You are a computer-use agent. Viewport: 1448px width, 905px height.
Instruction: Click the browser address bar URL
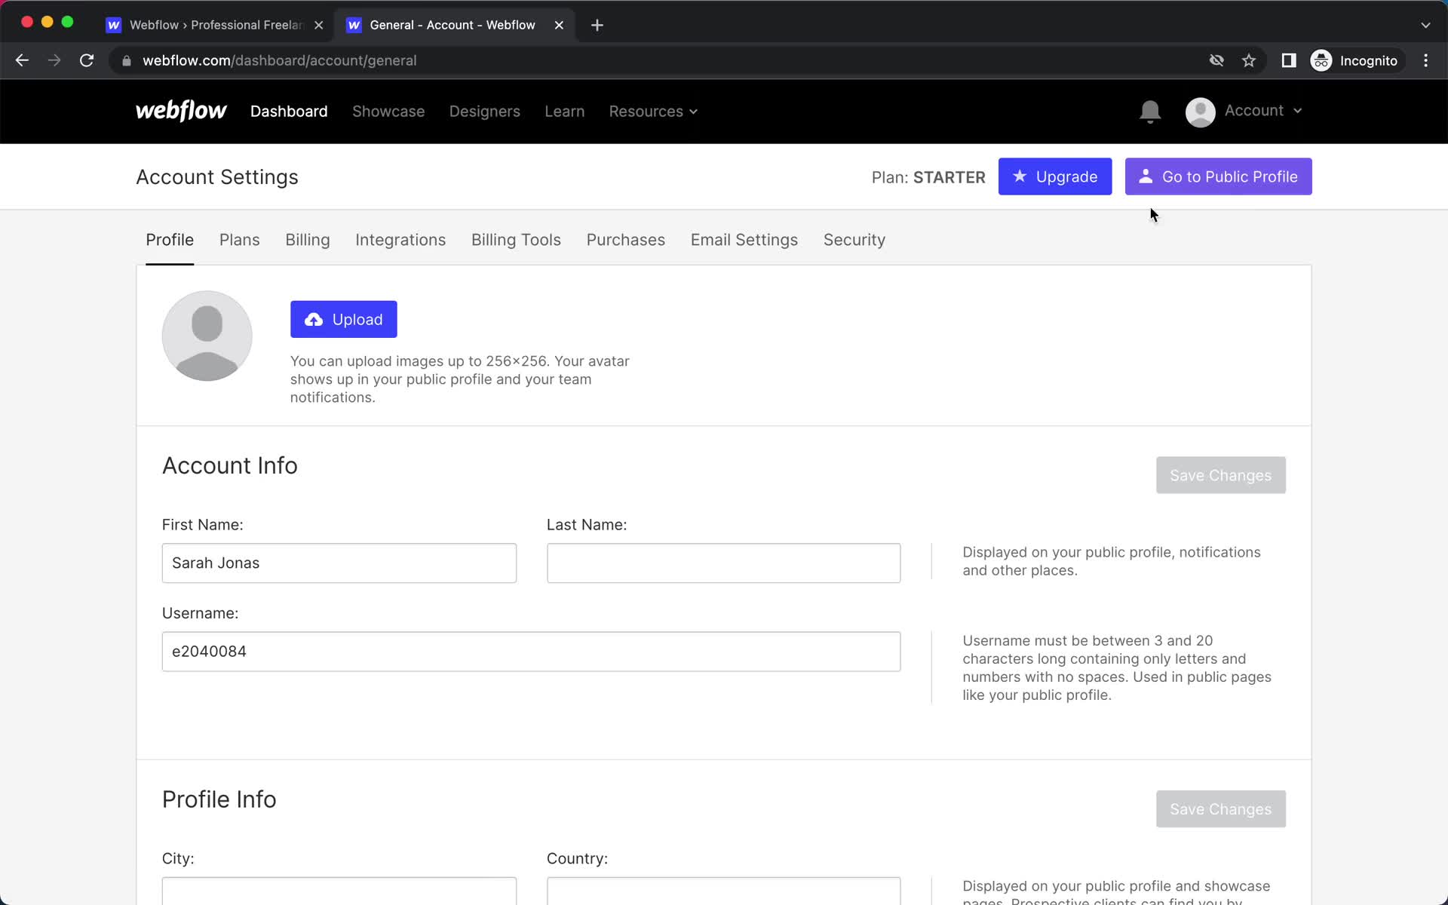tap(280, 60)
